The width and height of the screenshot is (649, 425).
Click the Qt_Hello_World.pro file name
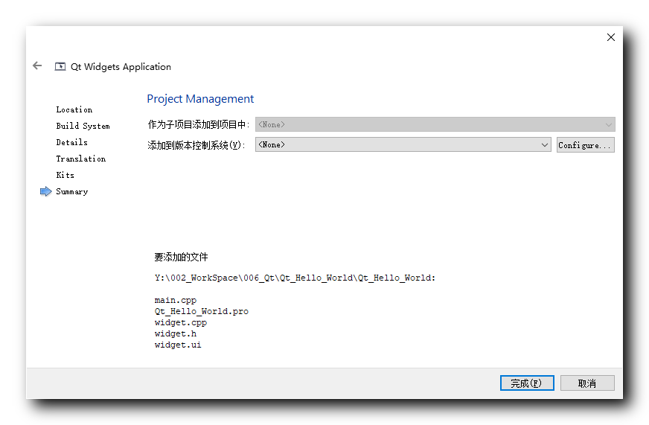click(x=202, y=311)
